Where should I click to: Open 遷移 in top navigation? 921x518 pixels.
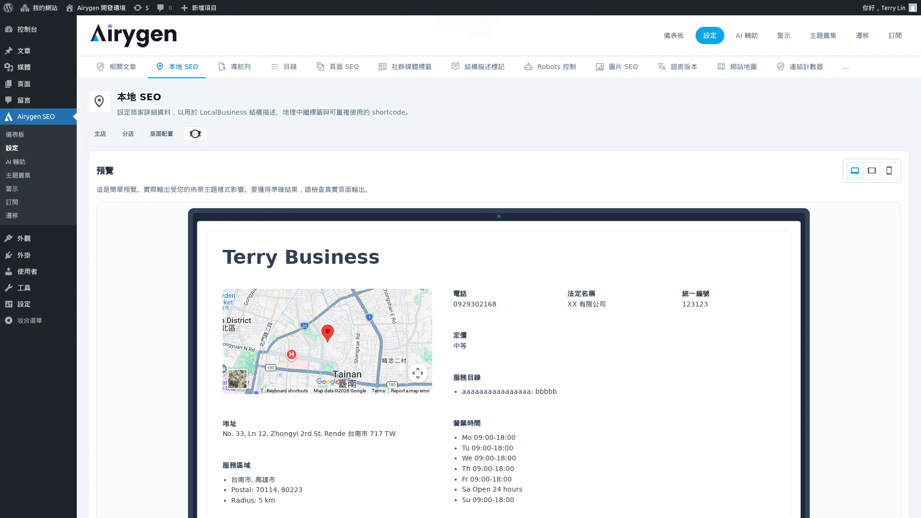point(862,35)
